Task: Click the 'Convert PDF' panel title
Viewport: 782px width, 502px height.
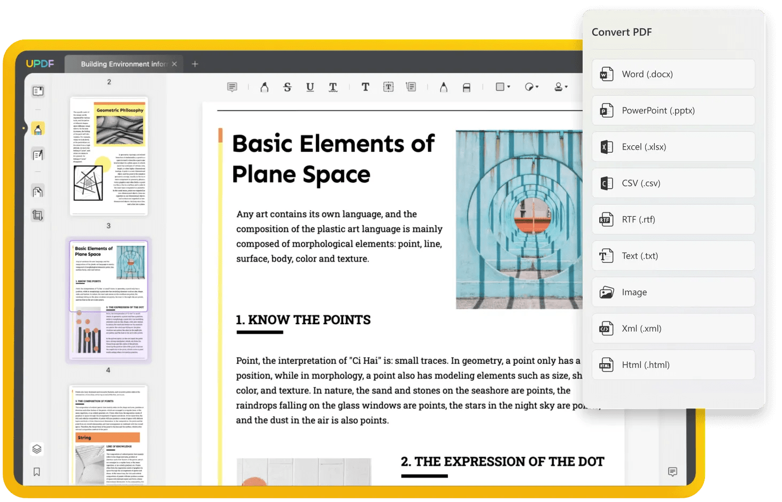Action: pos(622,32)
